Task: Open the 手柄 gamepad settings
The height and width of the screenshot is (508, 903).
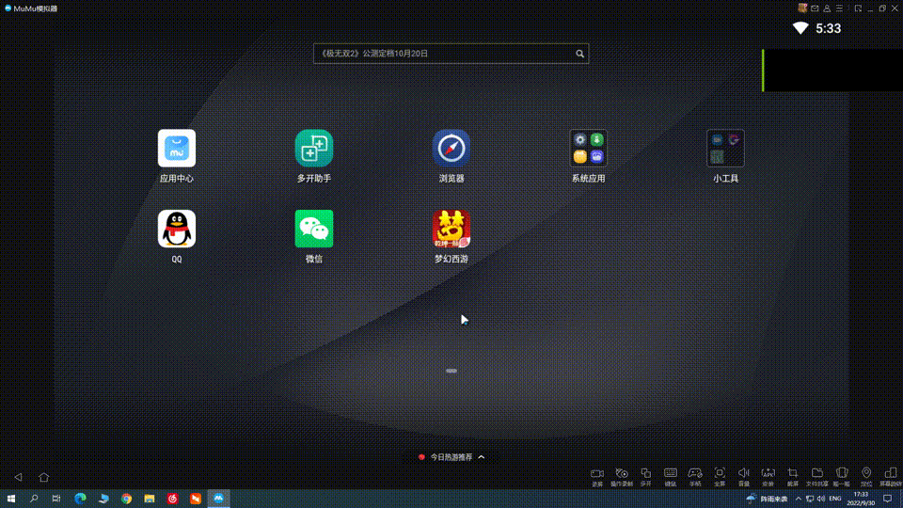Action: click(x=695, y=476)
